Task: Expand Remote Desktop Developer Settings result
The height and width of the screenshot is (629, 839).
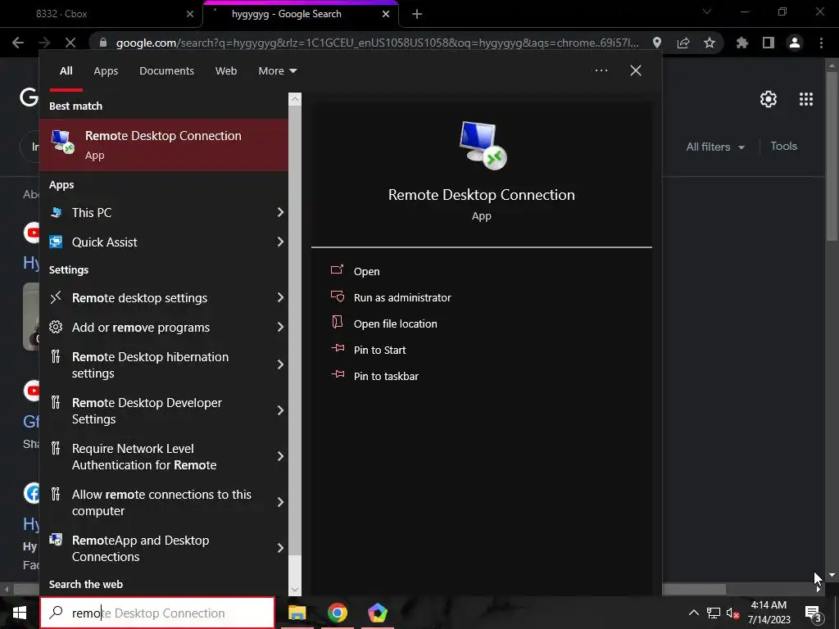Action: click(280, 410)
